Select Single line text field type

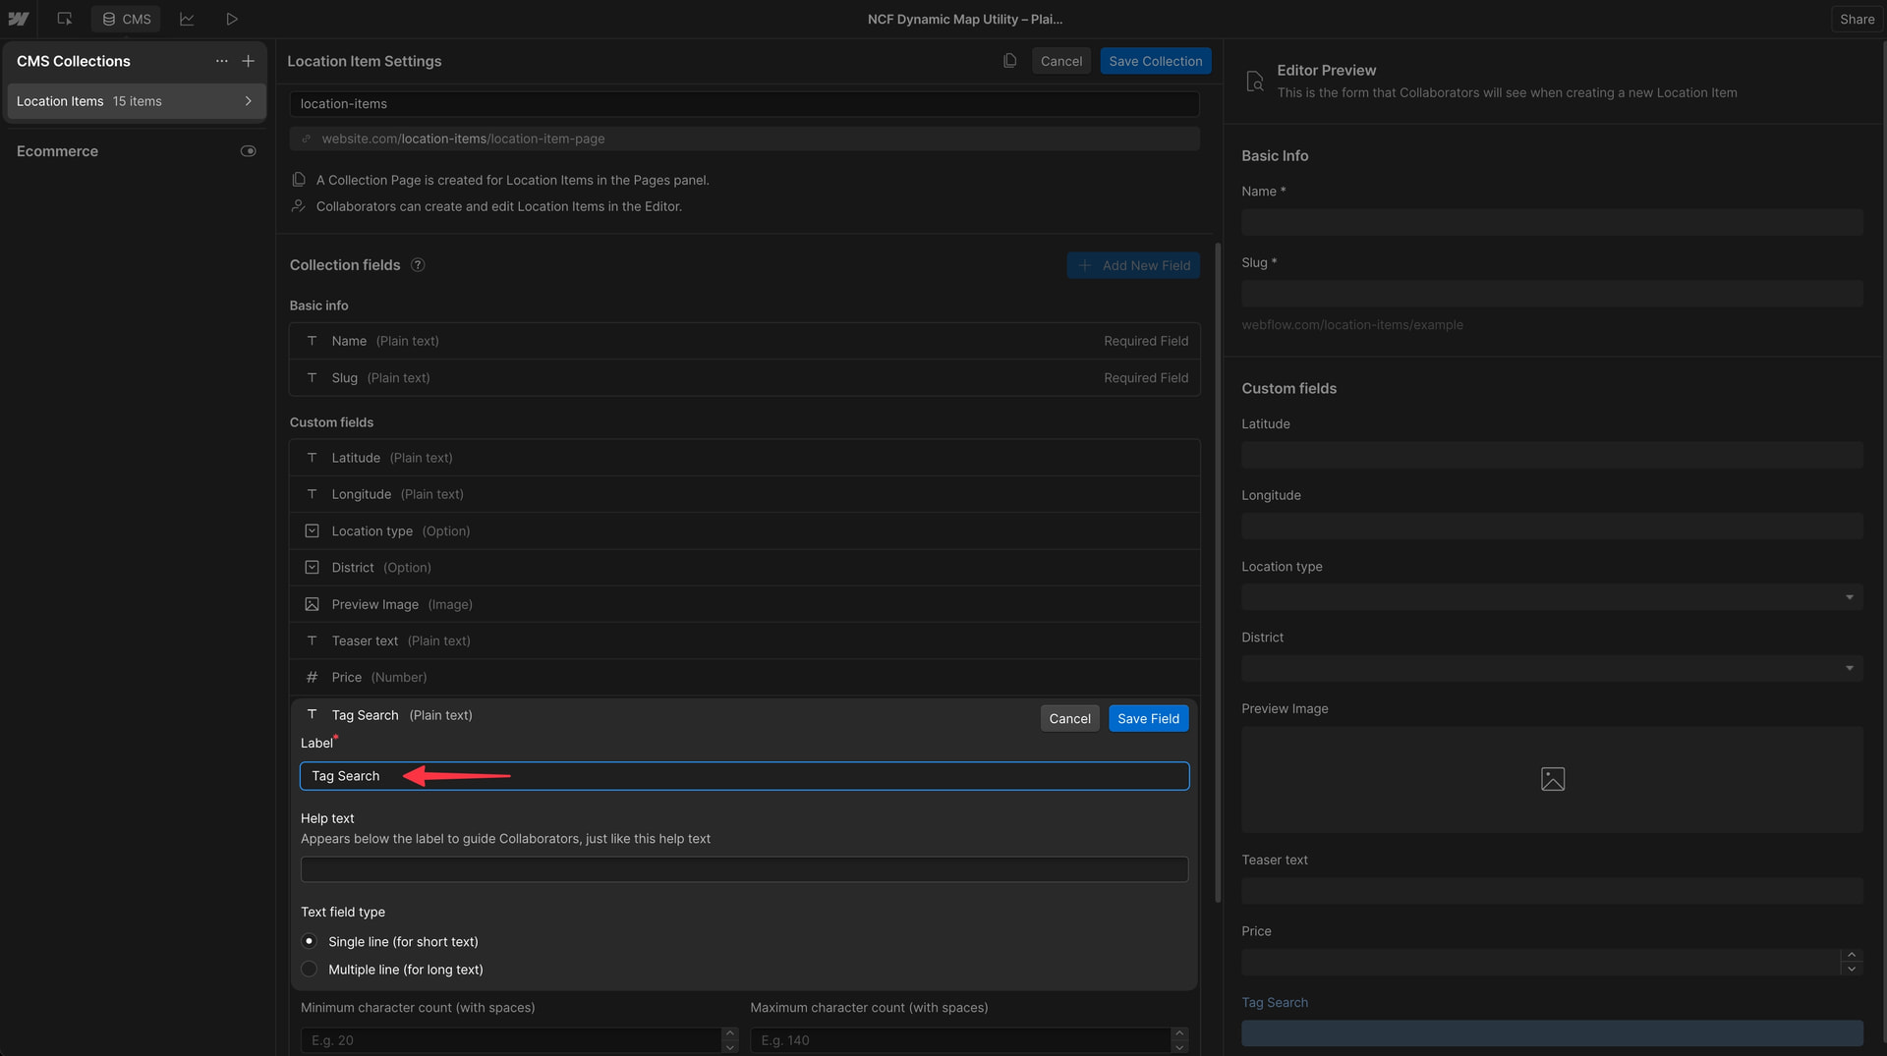[x=309, y=941]
